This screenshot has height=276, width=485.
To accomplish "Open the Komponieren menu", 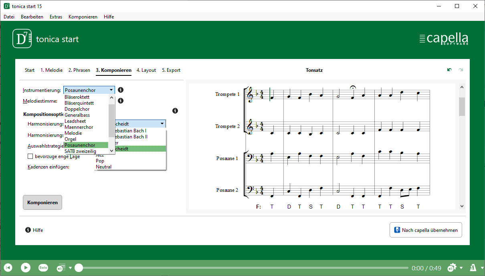I will point(83,17).
